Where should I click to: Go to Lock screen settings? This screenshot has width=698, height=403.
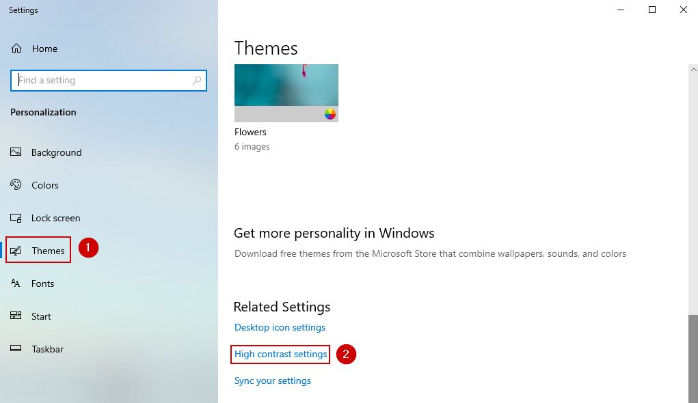coord(55,218)
